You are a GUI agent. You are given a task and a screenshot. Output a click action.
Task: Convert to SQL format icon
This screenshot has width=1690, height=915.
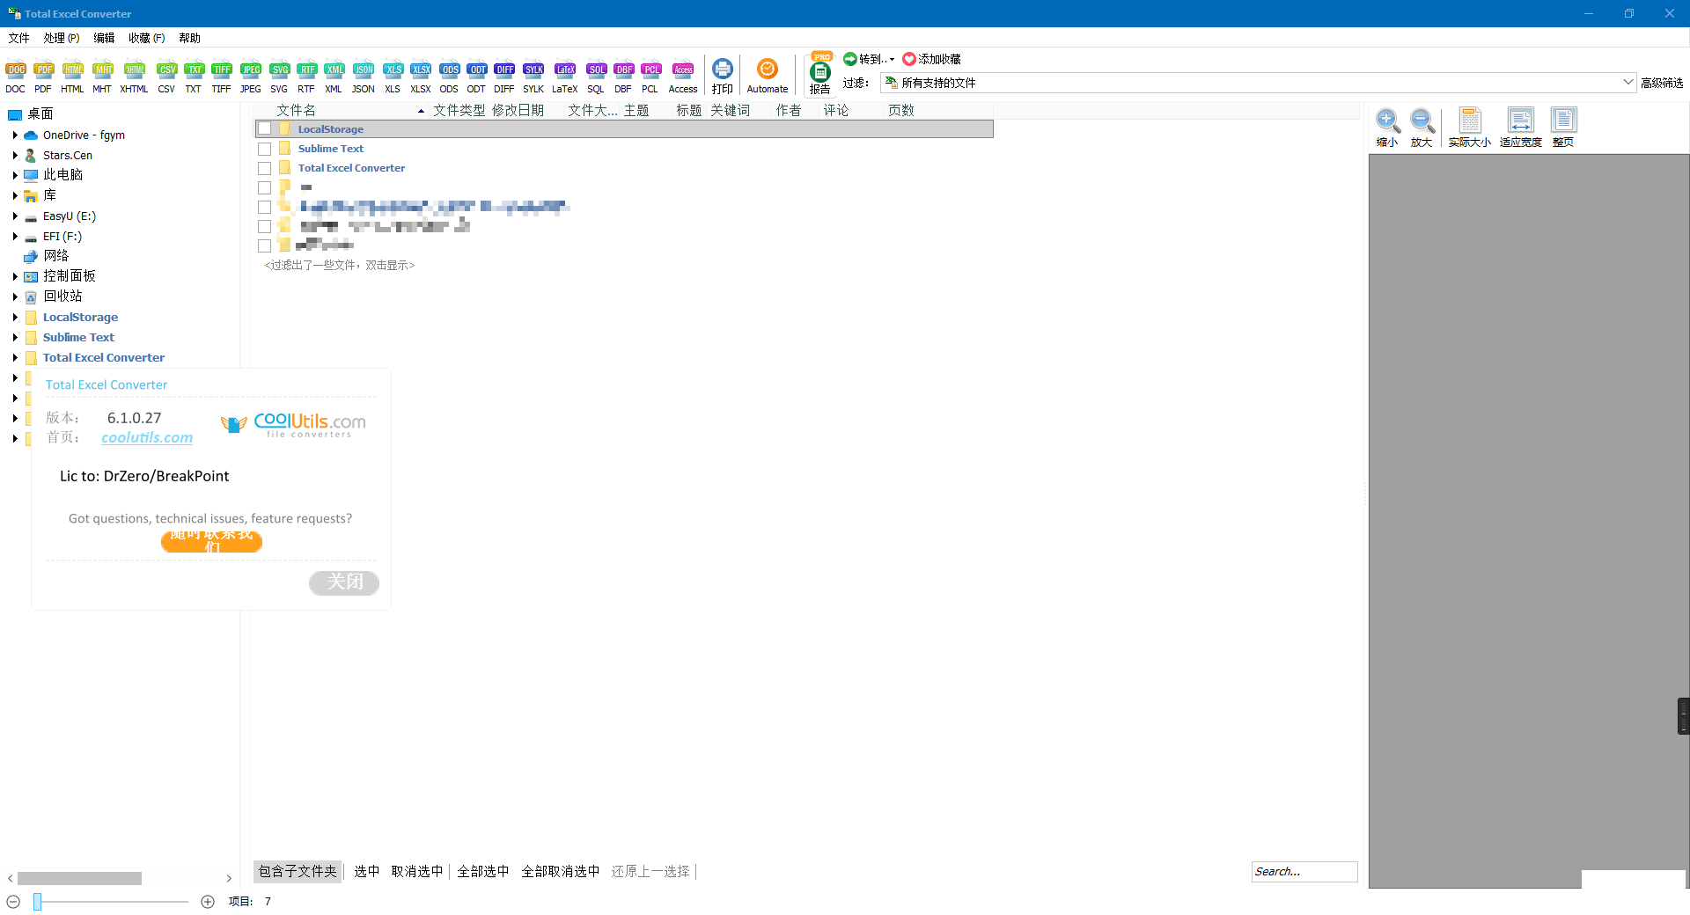[596, 77]
